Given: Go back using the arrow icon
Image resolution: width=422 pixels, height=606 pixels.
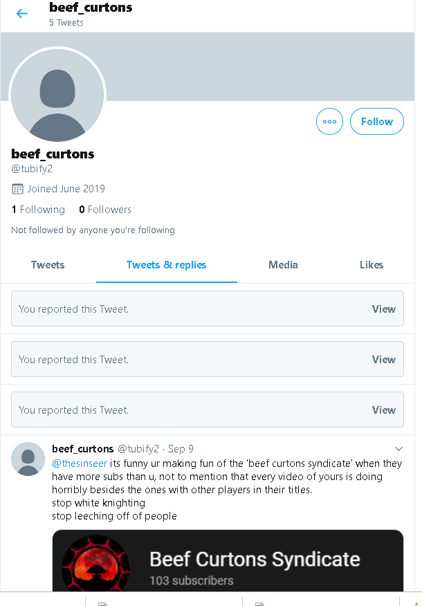Looking at the screenshot, I should point(22,14).
